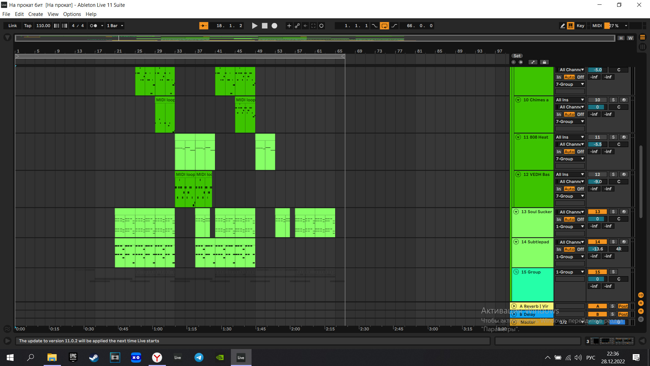
Task: Click the Link button
Action: [x=13, y=26]
